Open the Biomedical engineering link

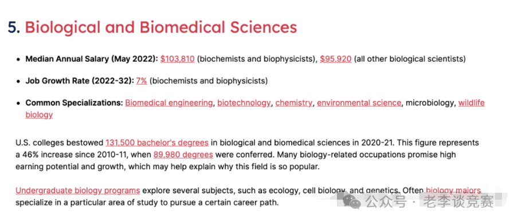pyautogui.click(x=169, y=103)
